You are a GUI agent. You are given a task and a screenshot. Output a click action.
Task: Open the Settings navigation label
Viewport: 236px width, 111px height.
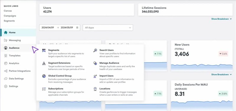(x=13, y=86)
